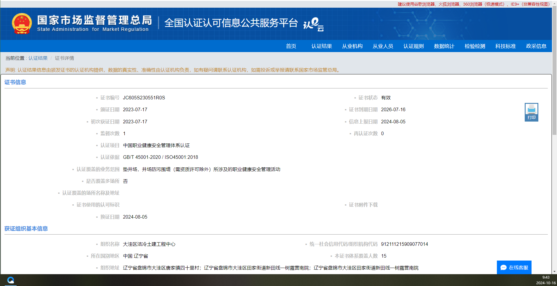557x286 pixels.
Task: Open the 从业机构 menu
Action: (x=352, y=46)
